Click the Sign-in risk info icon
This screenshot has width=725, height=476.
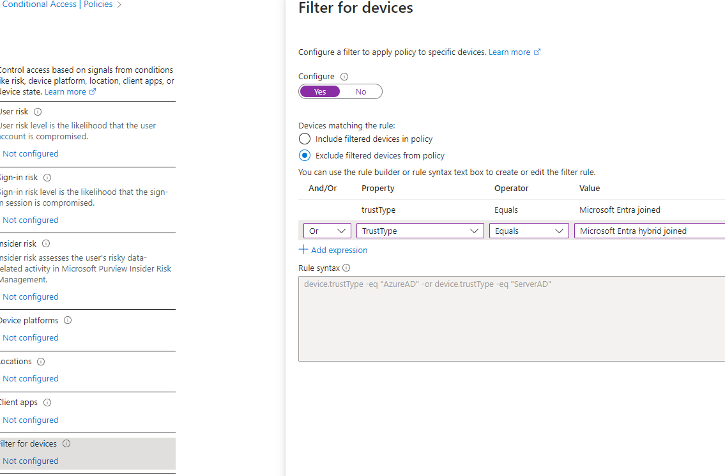coord(47,177)
